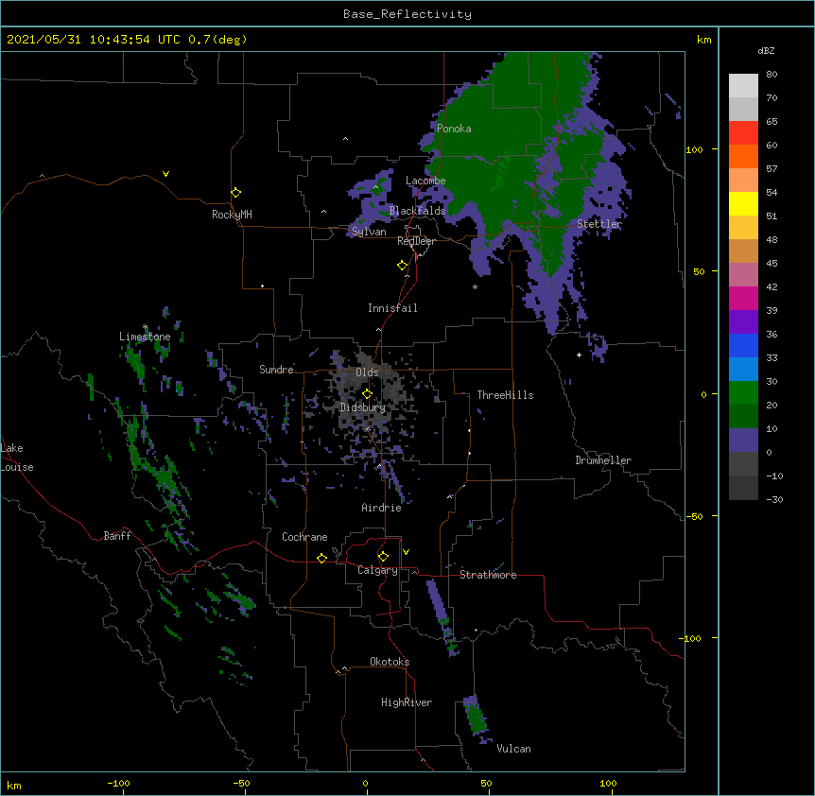Click the Base_Reflectivity title
The height and width of the screenshot is (796, 815).
[407, 14]
